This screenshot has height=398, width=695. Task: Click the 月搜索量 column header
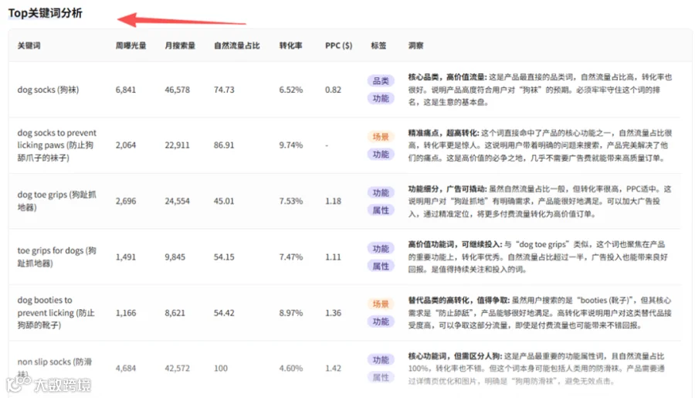[180, 46]
